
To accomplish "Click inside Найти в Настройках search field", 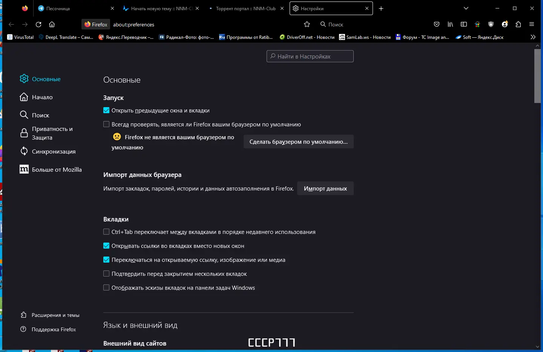I will click(310, 56).
